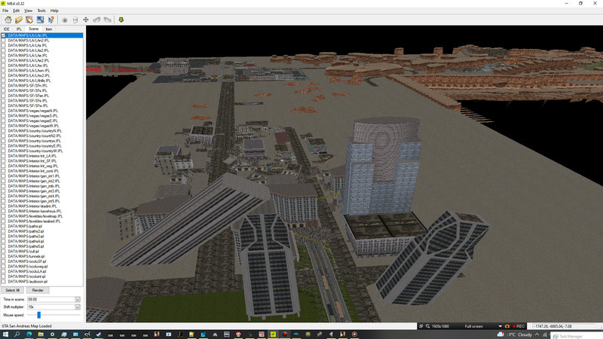Open File Explorer from the taskbar
Viewport: 603px width, 339px height.
(41, 334)
